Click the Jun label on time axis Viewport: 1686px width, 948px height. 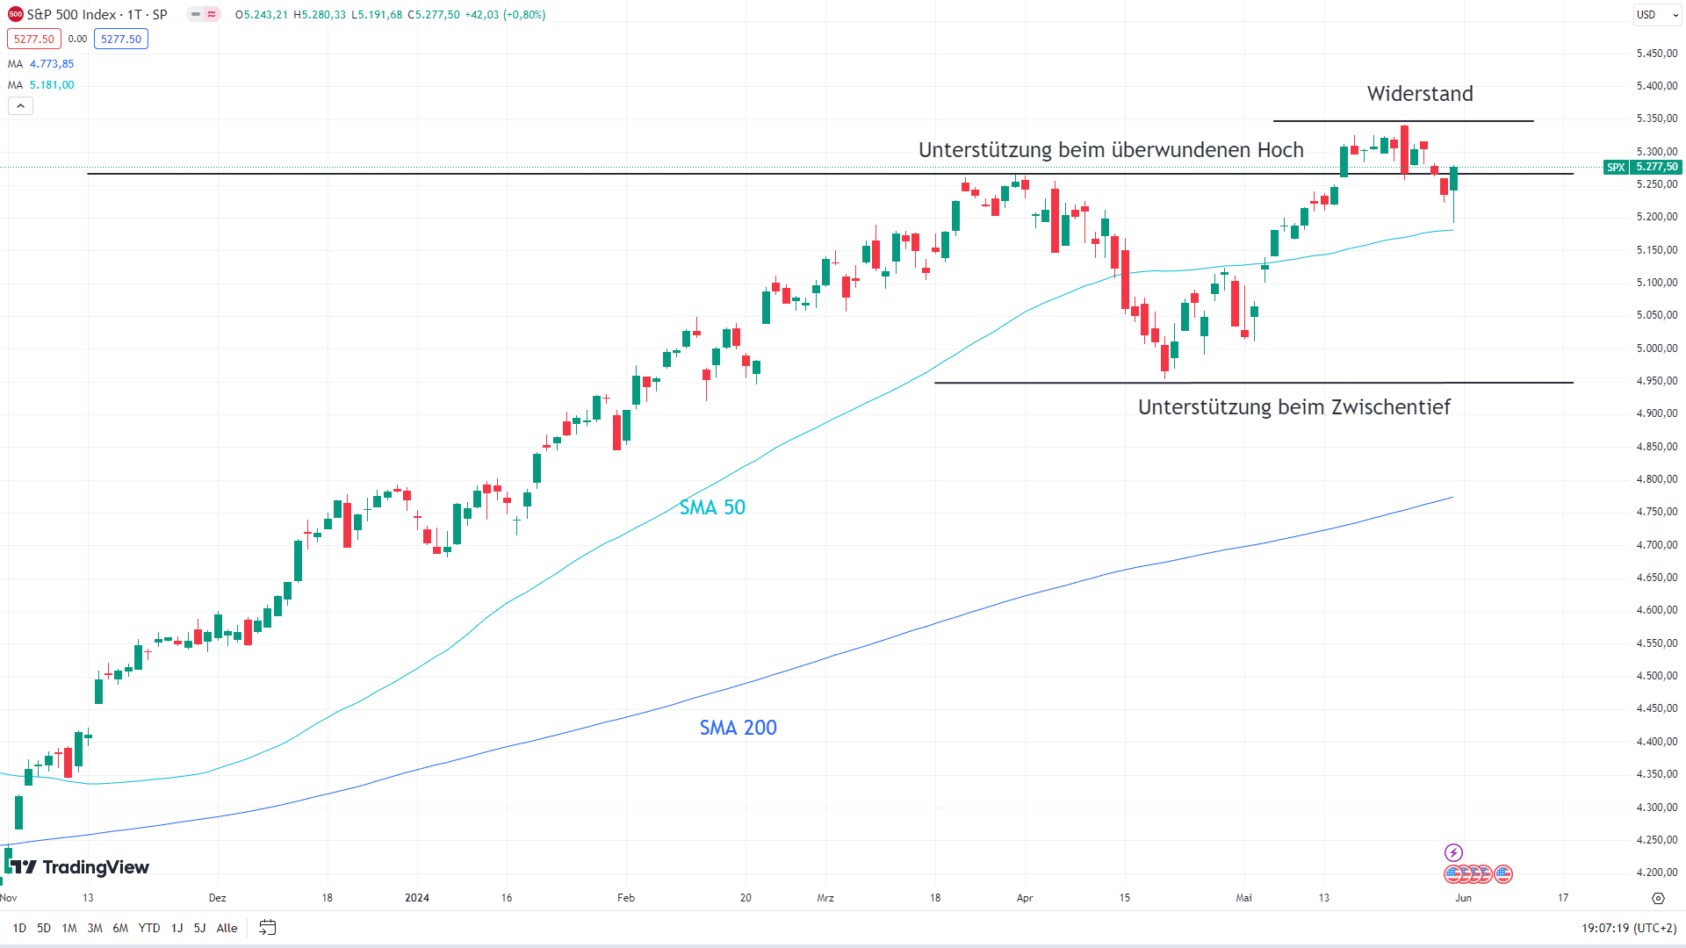pos(1463,898)
